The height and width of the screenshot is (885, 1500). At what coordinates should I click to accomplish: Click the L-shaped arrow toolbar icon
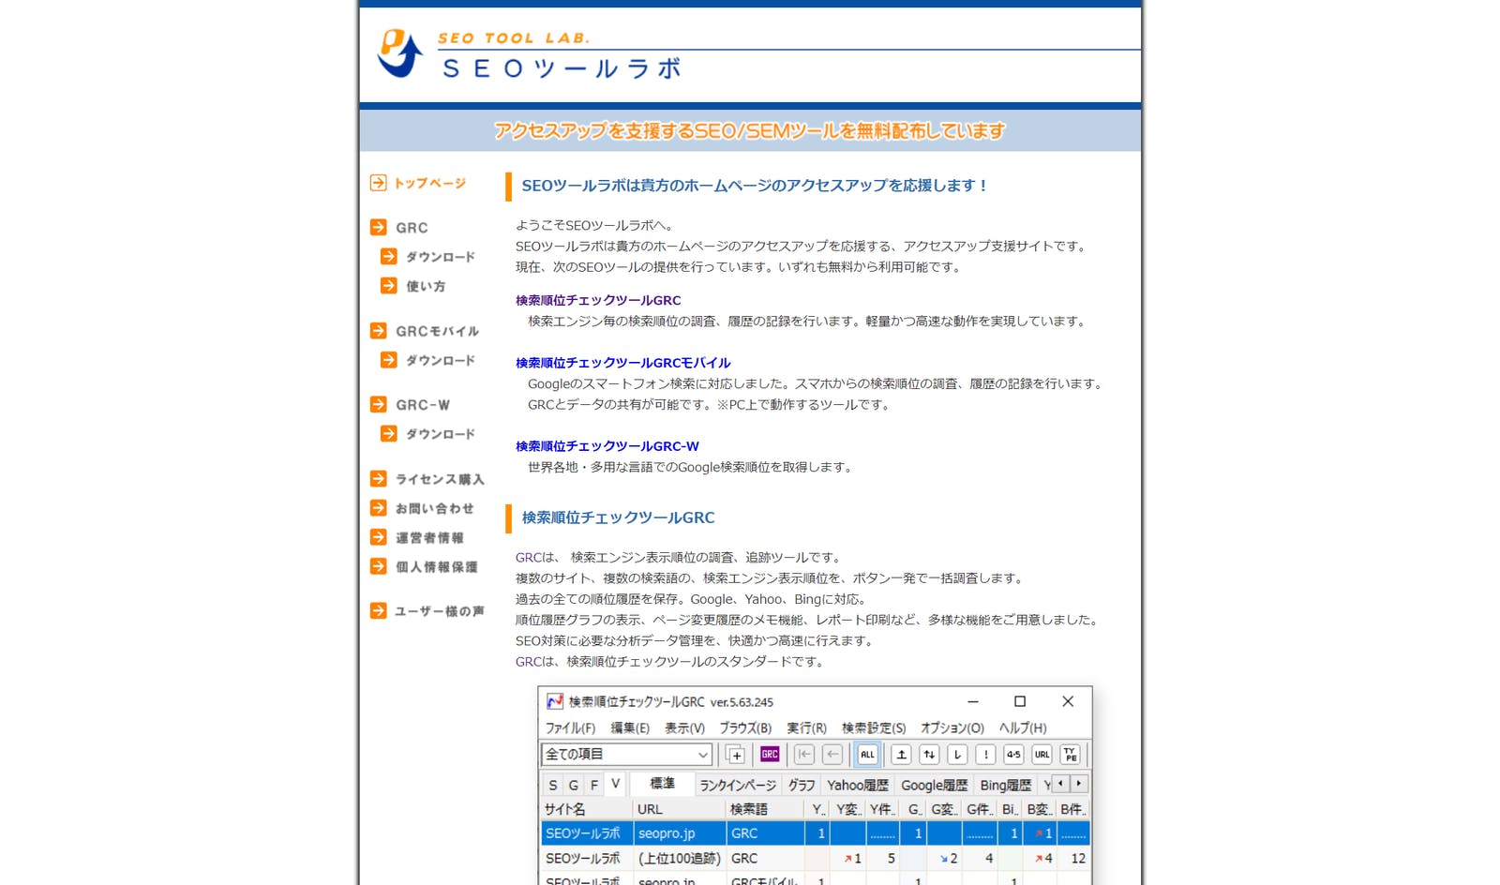point(957,755)
